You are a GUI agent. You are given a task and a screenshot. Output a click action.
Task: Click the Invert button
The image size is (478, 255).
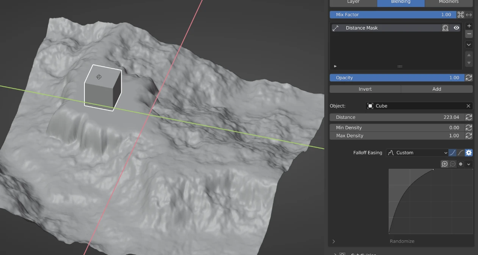coord(365,89)
